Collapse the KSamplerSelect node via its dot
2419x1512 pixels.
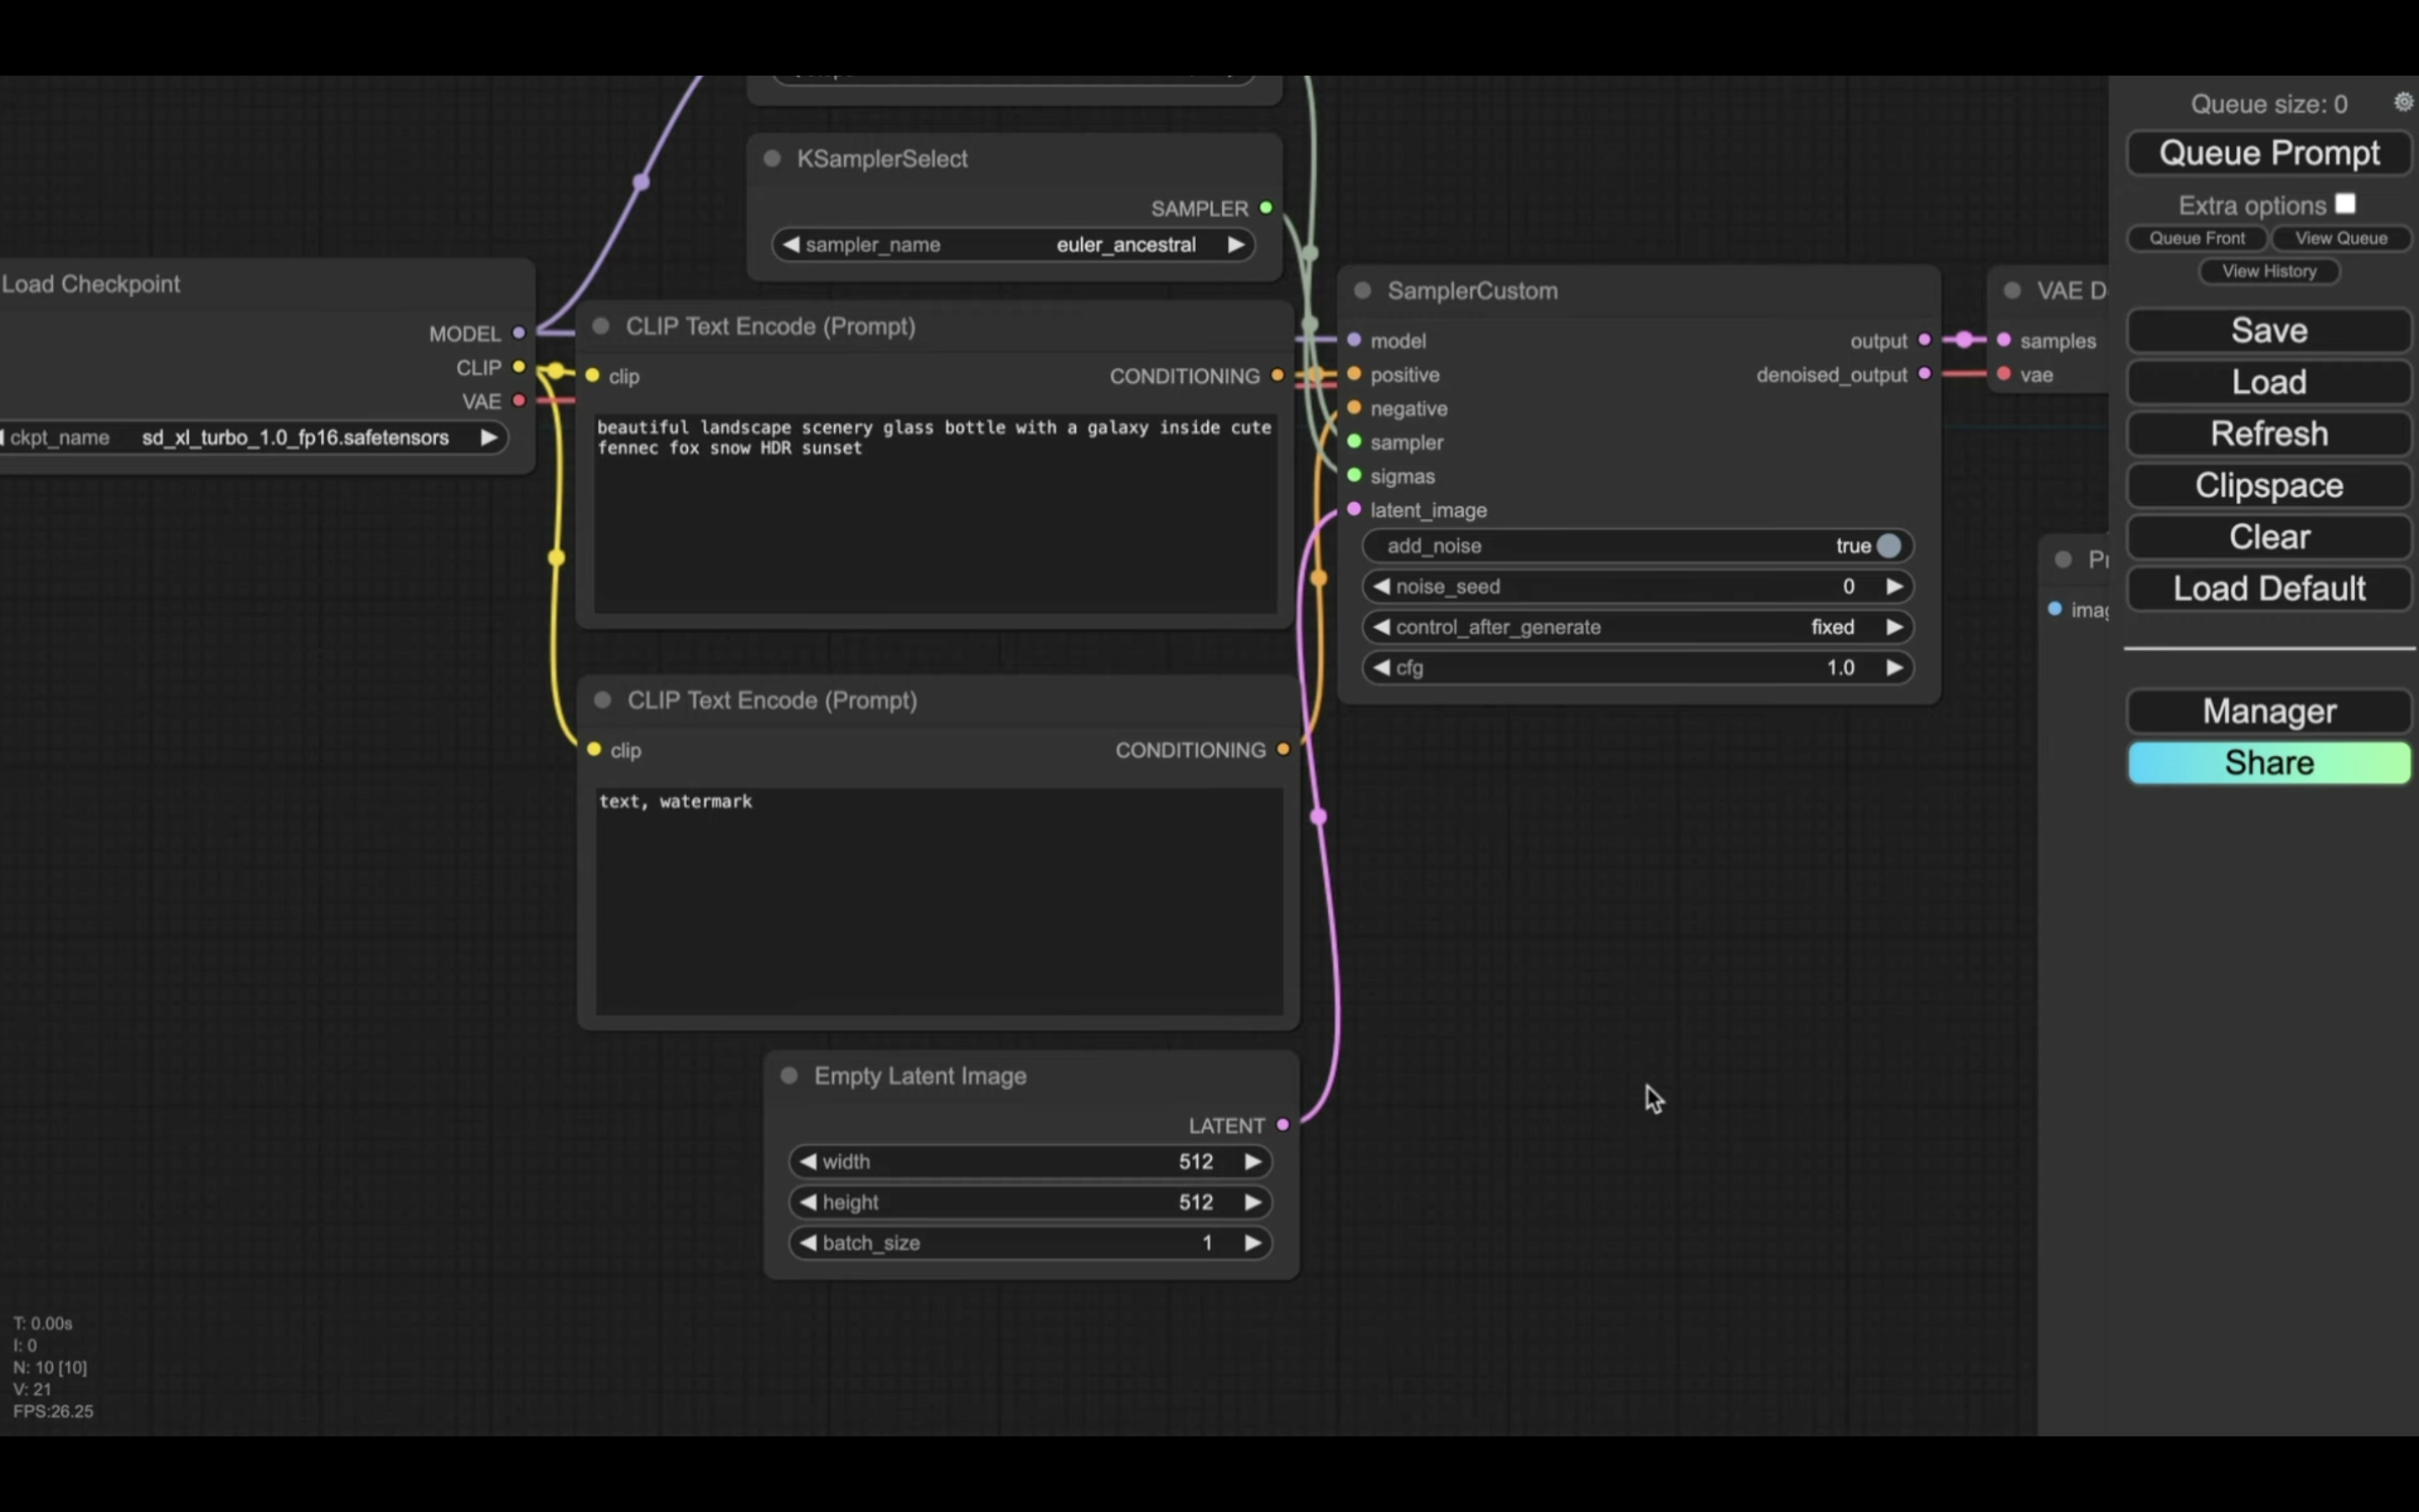[x=772, y=158]
